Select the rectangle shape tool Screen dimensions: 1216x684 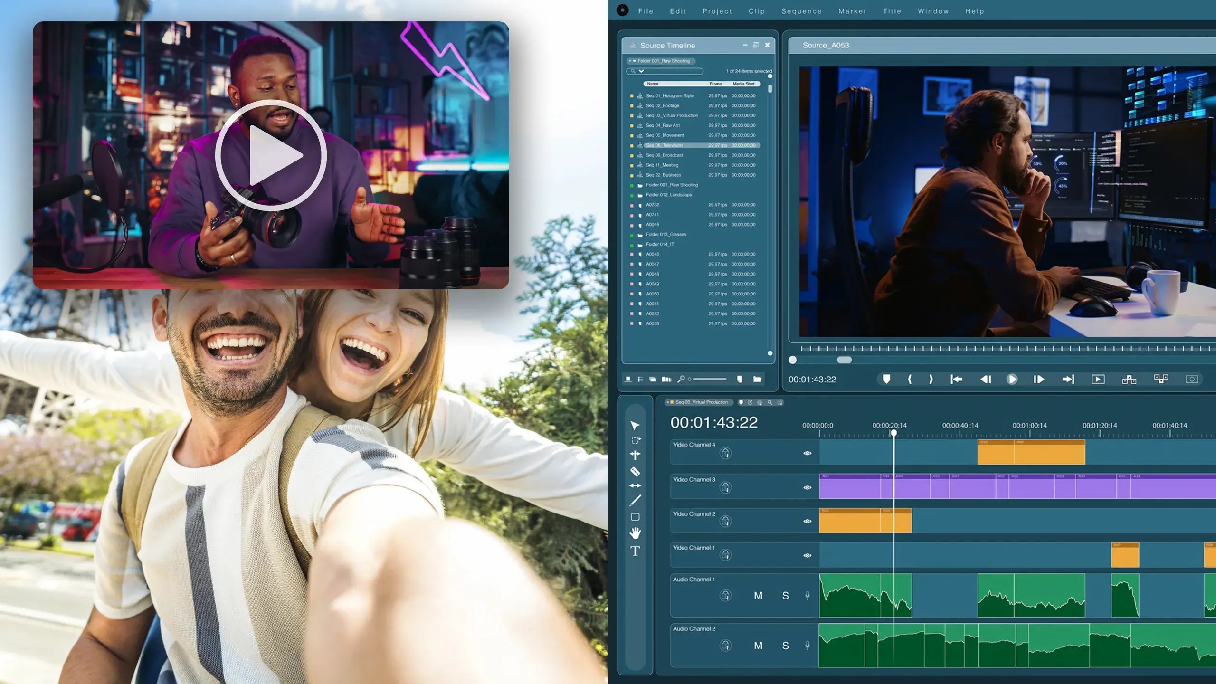tap(635, 517)
